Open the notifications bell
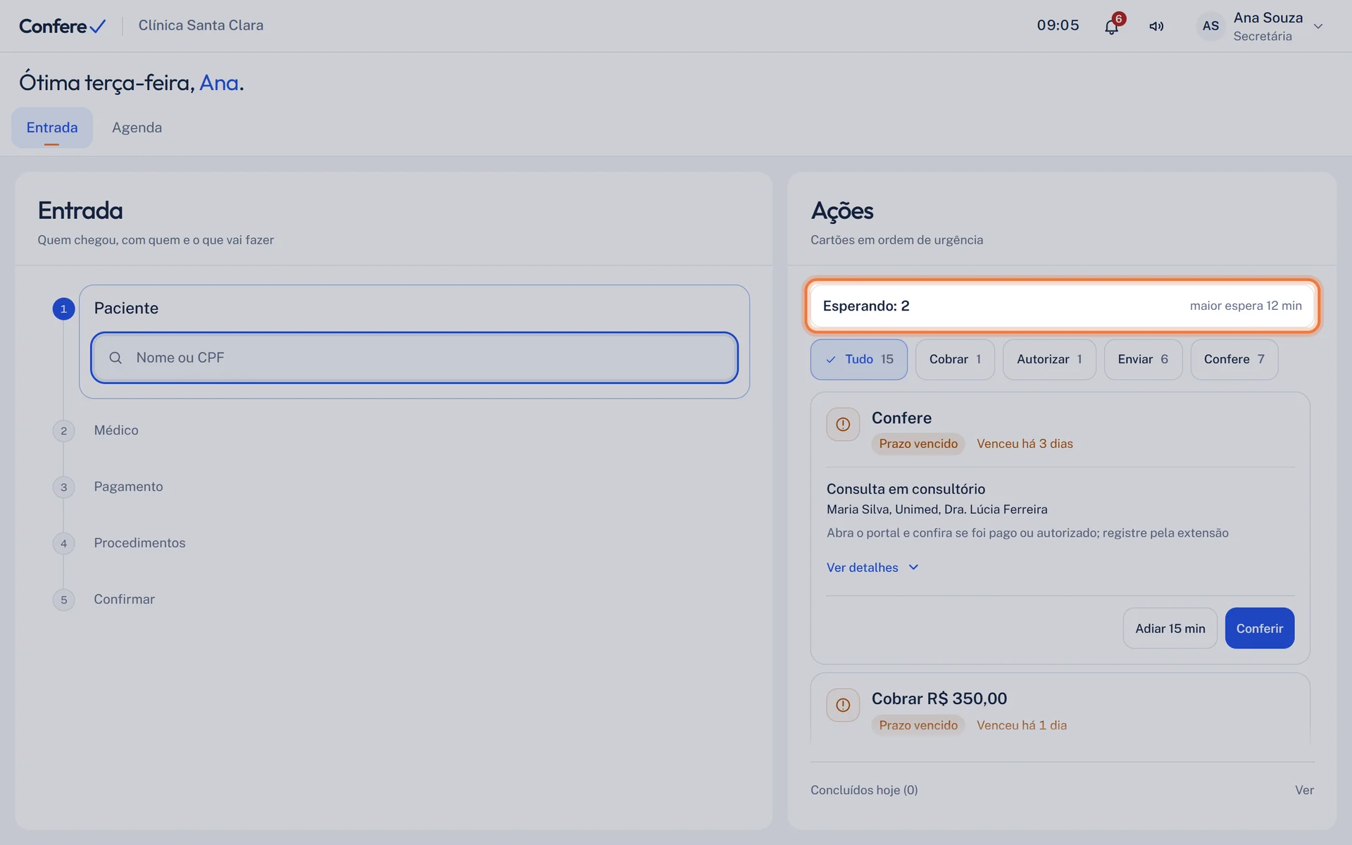The width and height of the screenshot is (1352, 845). tap(1111, 26)
